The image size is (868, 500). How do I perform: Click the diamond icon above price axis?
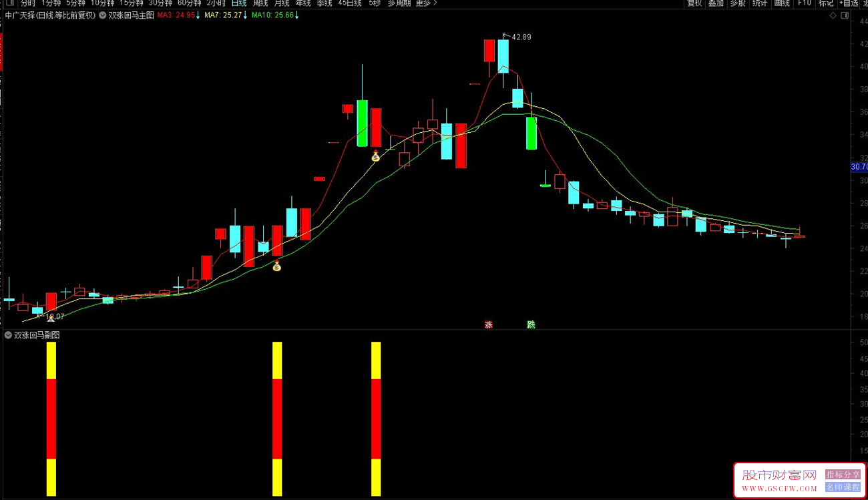(833, 15)
